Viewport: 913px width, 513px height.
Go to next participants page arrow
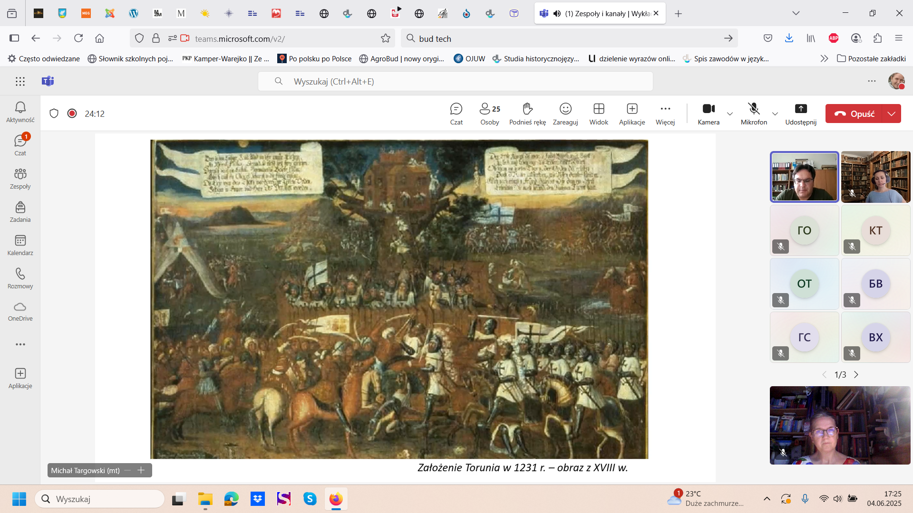pos(856,375)
